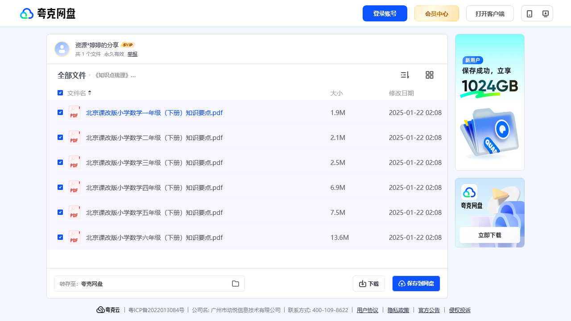Uncheck the 六年级 file checkbox
Viewport: 571px width, 321px height.
60,237
